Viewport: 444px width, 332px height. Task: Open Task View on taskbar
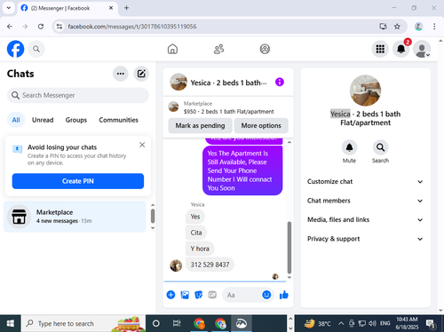(x=177, y=323)
